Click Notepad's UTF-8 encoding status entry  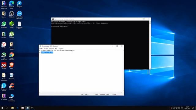pos(114,94)
